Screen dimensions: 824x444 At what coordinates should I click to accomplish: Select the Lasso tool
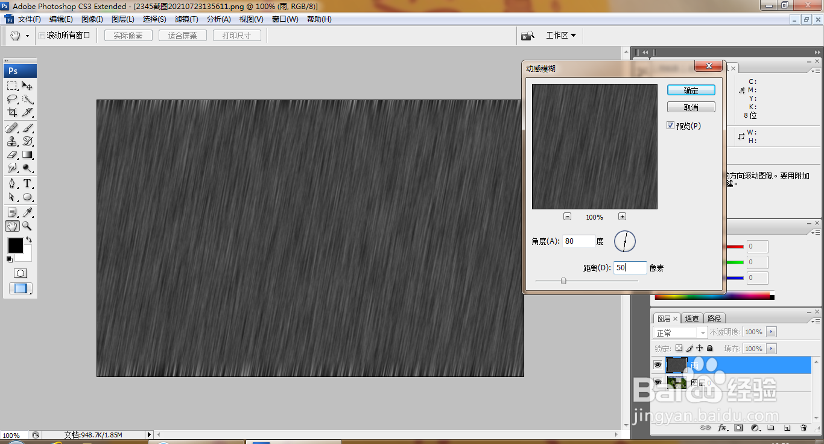click(12, 99)
